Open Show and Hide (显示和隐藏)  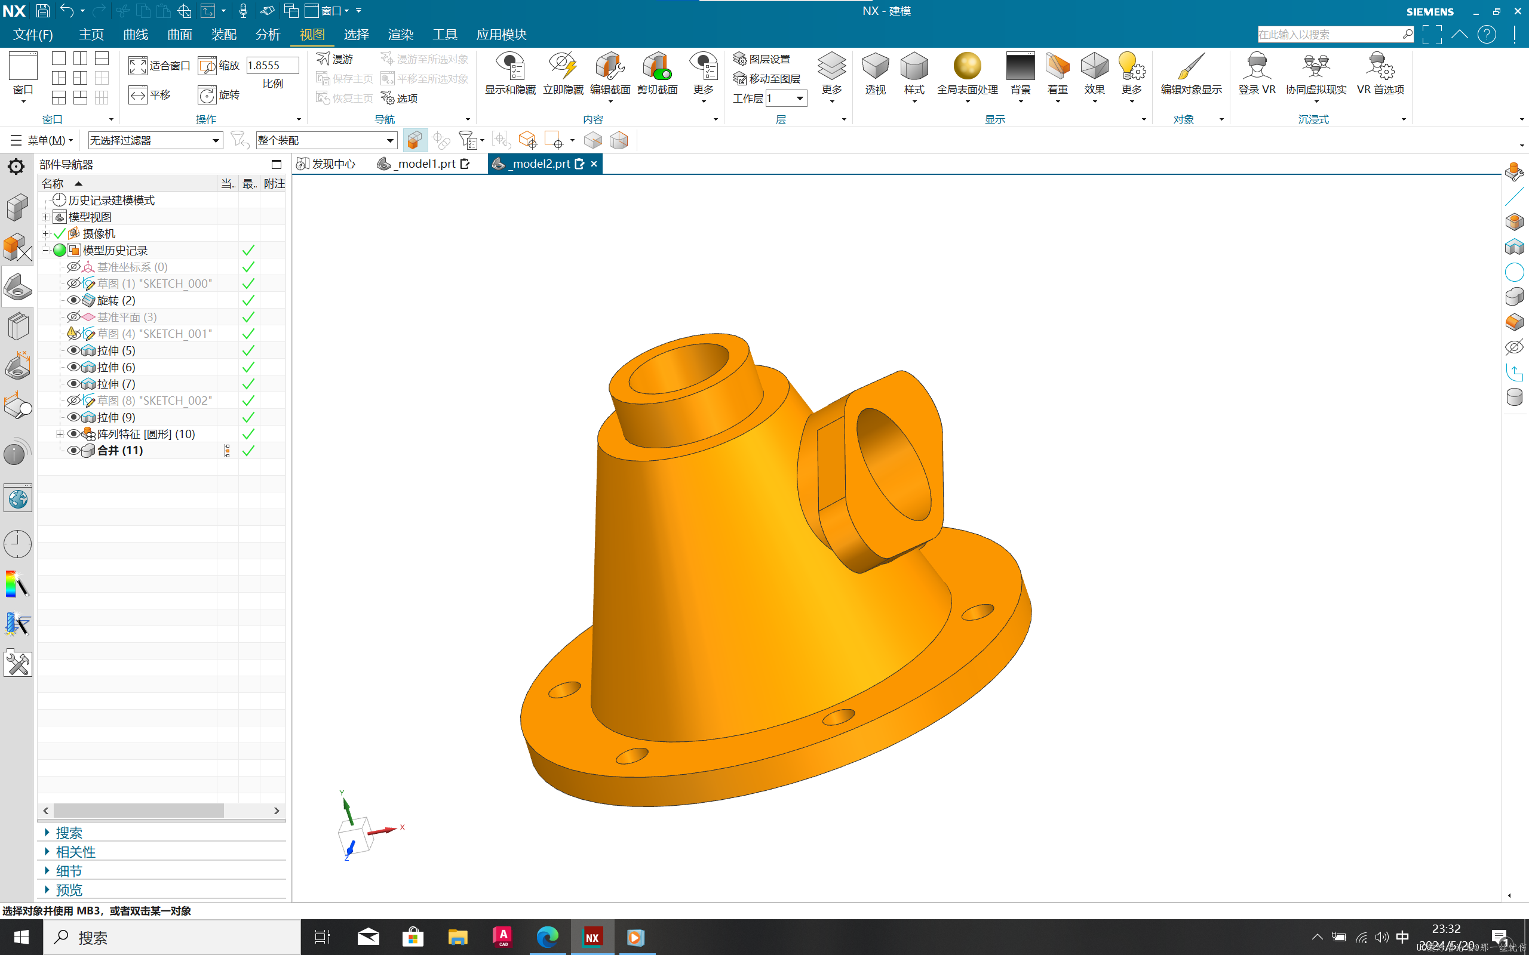coord(510,73)
